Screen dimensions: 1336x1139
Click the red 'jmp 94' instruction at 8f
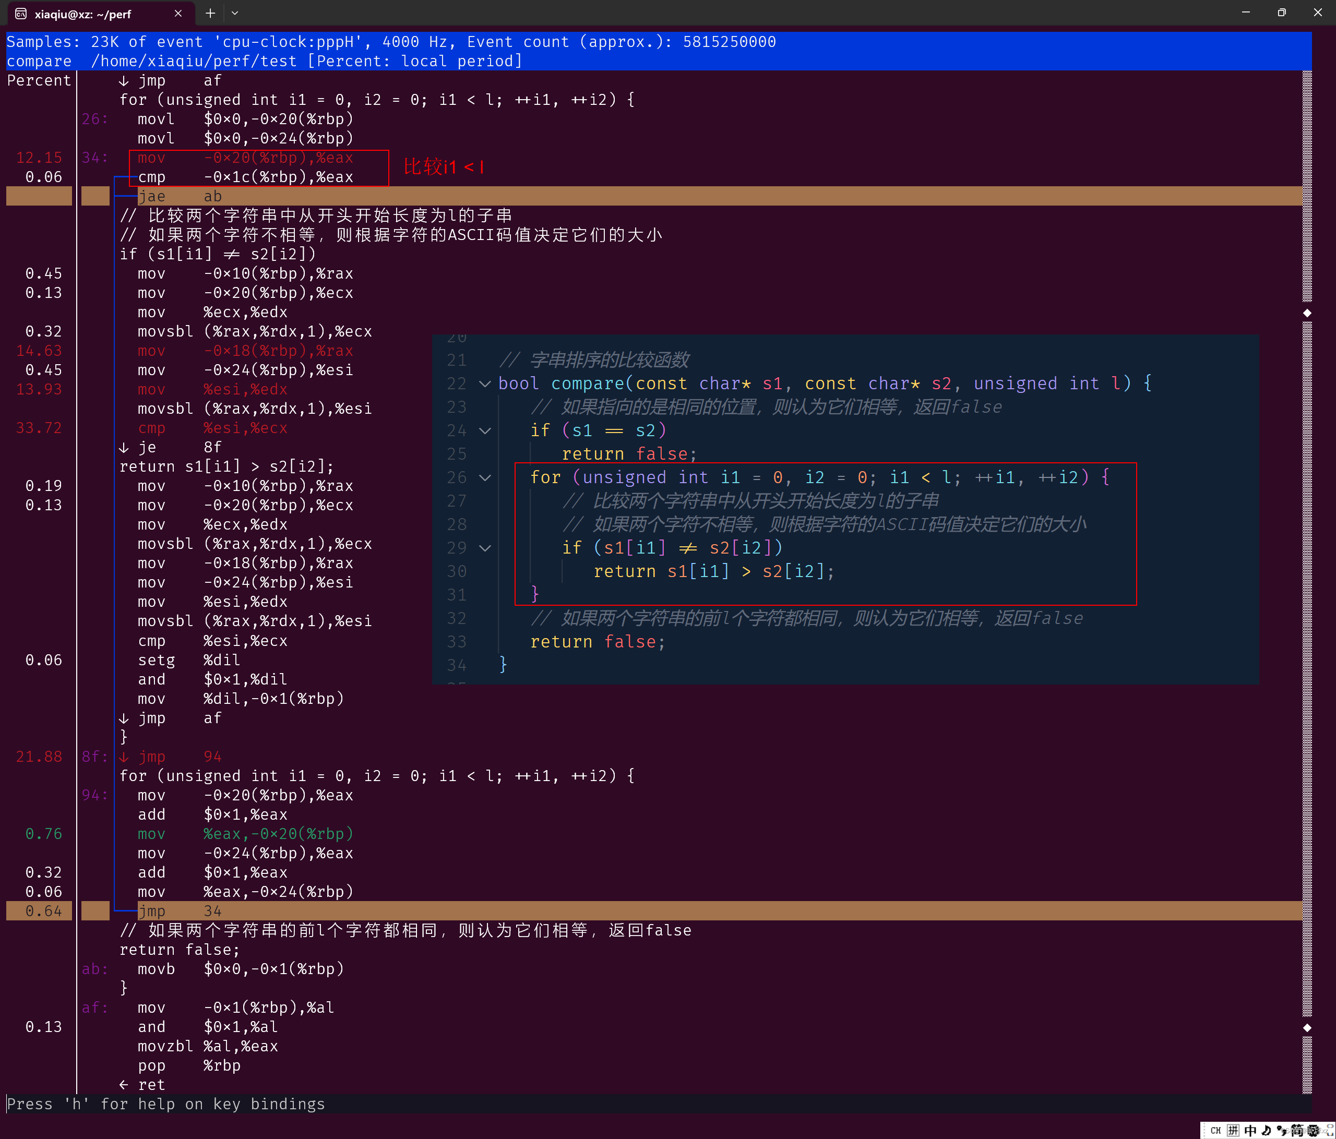pyautogui.click(x=170, y=756)
